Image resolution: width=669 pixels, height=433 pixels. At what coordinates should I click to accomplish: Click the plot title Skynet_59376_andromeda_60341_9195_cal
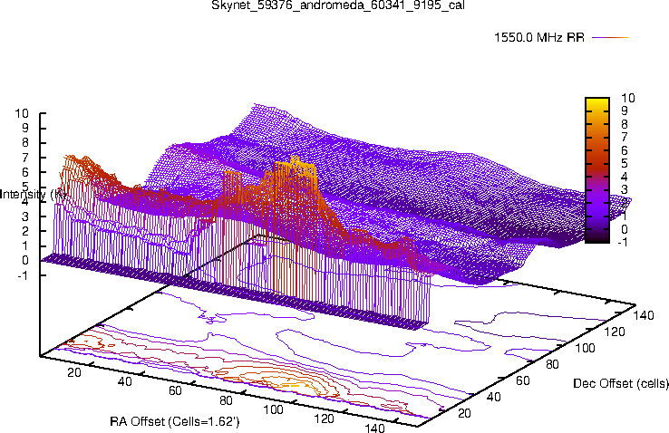click(338, 5)
